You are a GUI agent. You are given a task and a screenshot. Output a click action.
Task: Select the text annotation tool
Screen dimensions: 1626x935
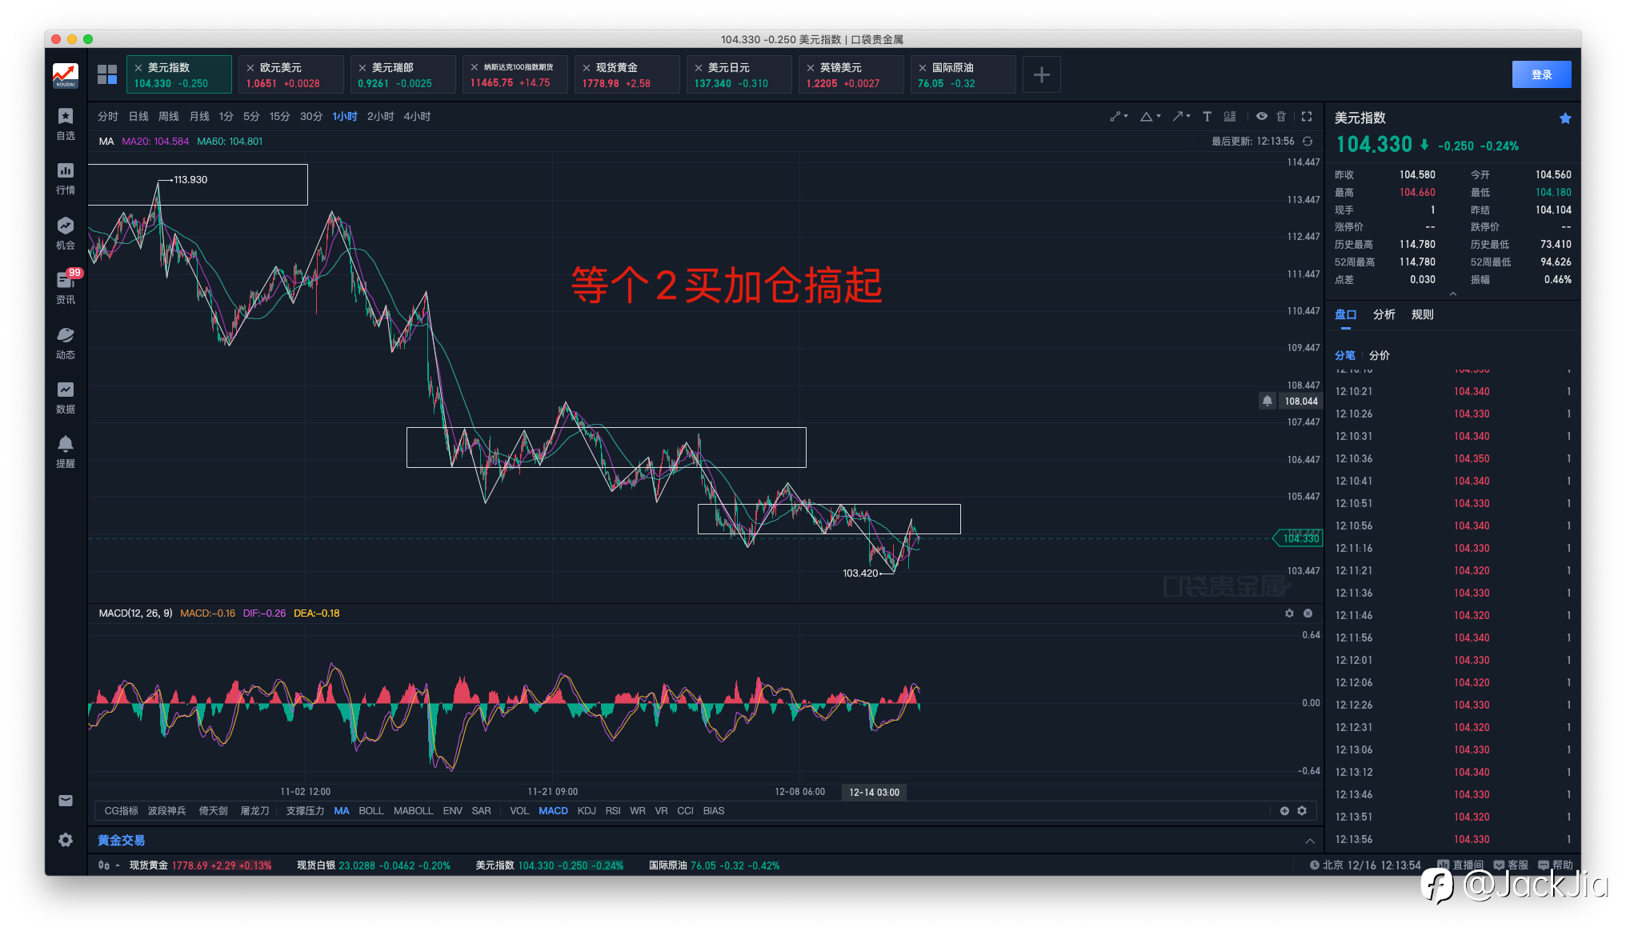1207,116
